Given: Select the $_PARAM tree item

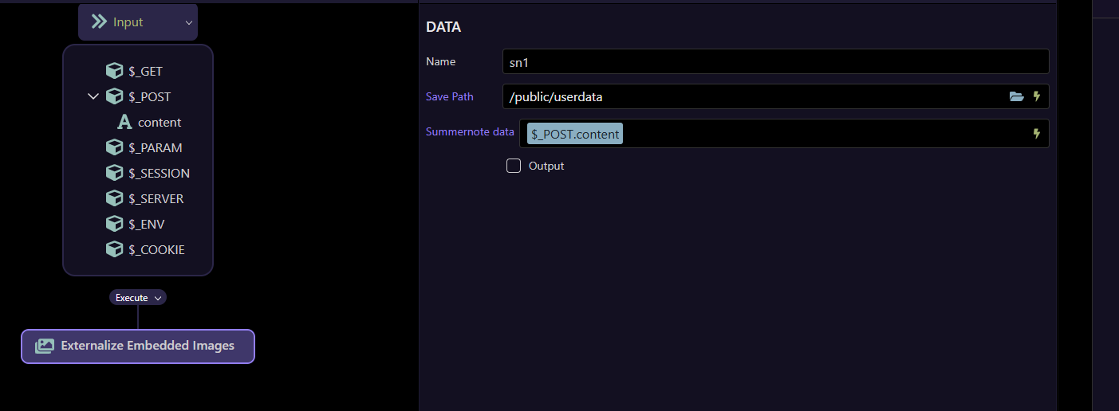Looking at the screenshot, I should click(155, 147).
